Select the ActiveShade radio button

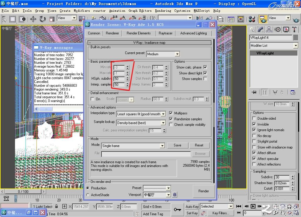(x=88, y=195)
